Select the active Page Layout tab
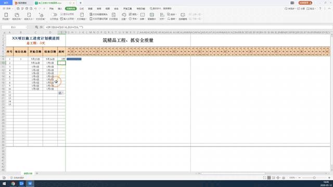The height and width of the screenshot is (187, 333). (x=71, y=9)
